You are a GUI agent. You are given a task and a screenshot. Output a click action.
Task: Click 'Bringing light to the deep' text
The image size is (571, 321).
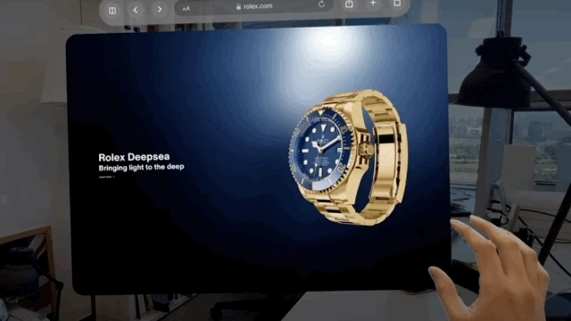[x=141, y=168]
